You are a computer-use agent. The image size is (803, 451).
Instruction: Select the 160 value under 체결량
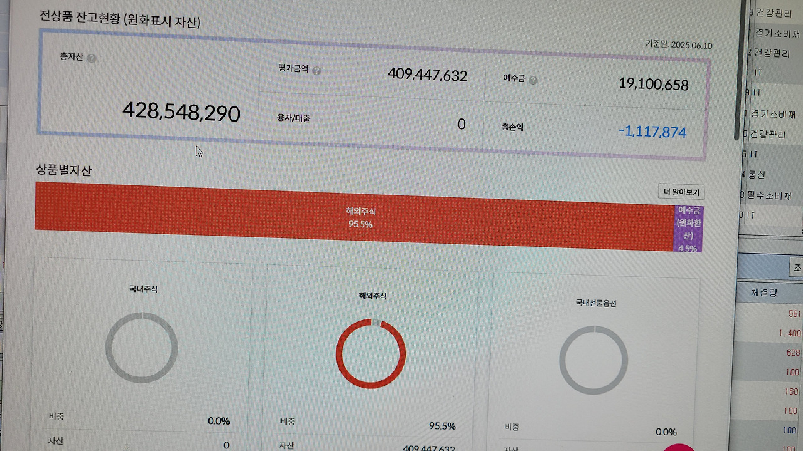pyautogui.click(x=793, y=392)
